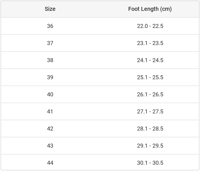Select the size 39 cell
Image resolution: width=200 pixels, height=171 pixels.
pyautogui.click(x=50, y=77)
